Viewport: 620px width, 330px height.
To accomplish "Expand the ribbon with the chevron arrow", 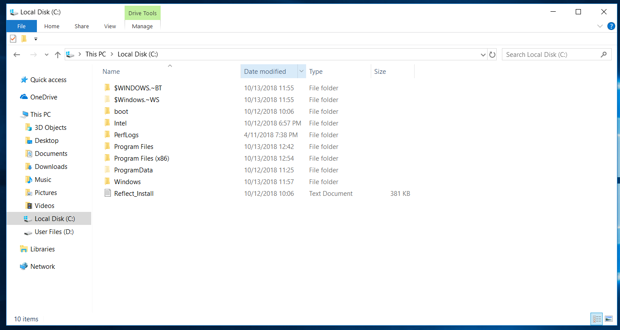I will point(600,26).
